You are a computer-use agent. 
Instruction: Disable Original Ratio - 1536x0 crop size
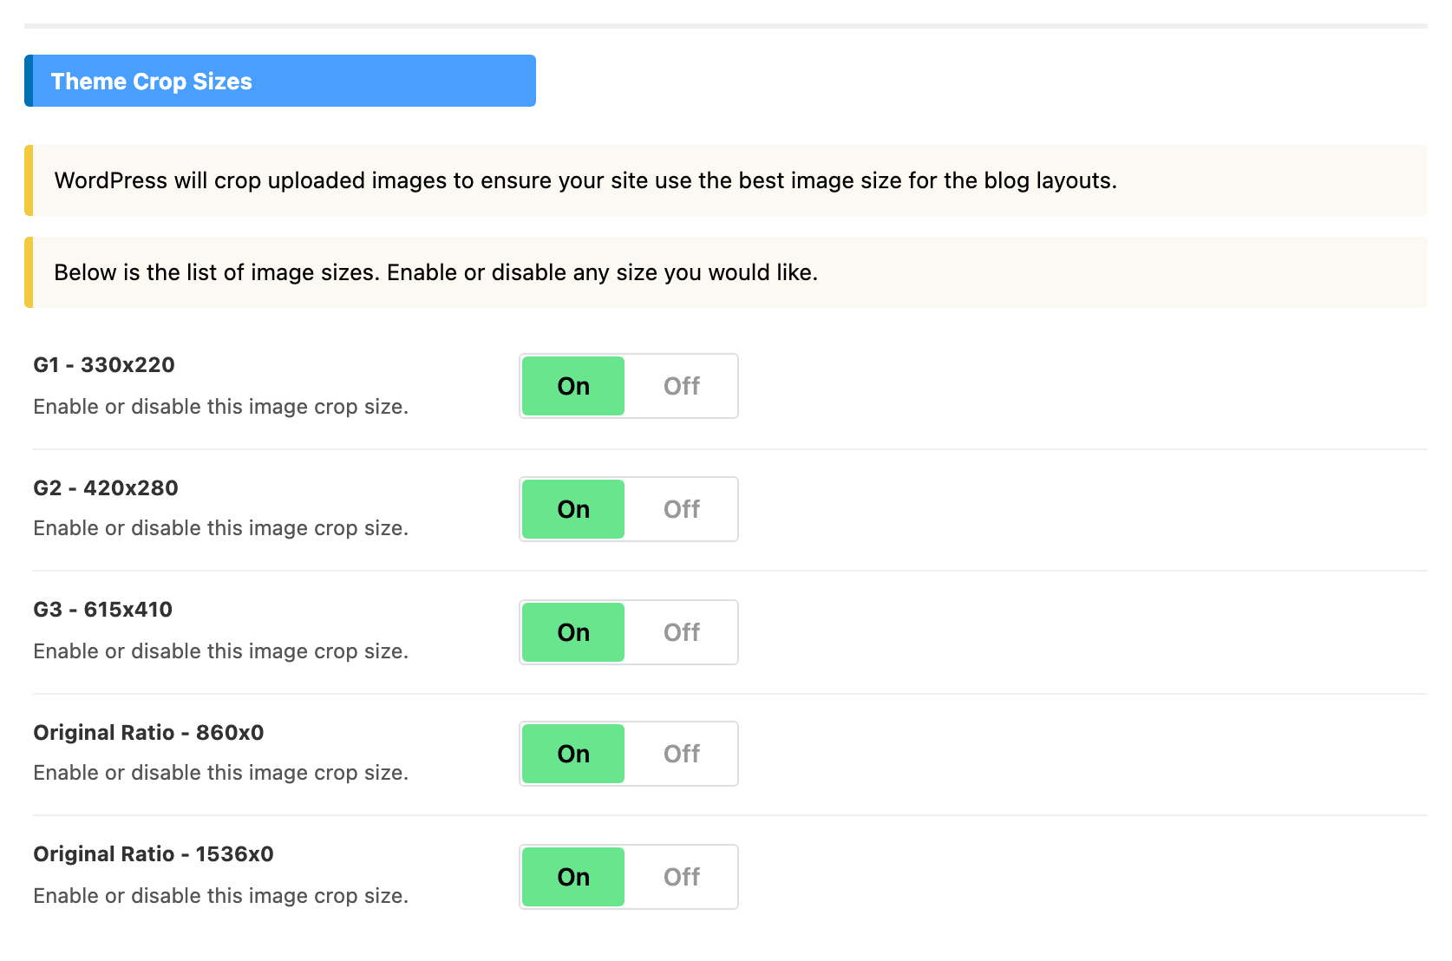pyautogui.click(x=682, y=877)
